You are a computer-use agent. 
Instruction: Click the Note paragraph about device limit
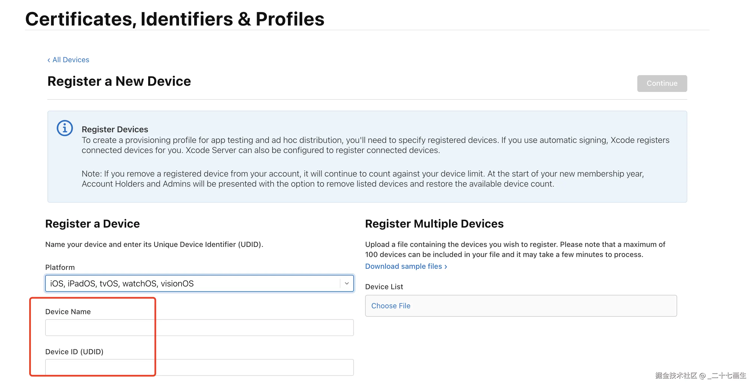pos(363,179)
